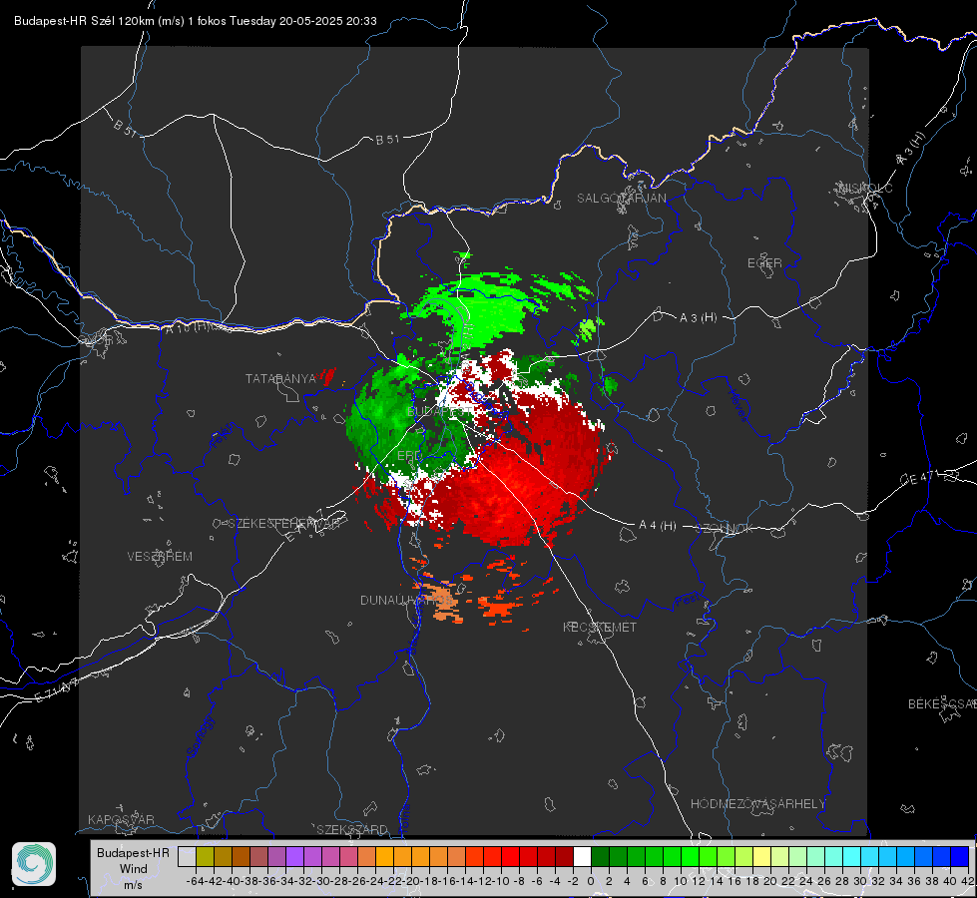977x898 pixels.
Task: Select the Heves county label
Action: [x=737, y=406]
